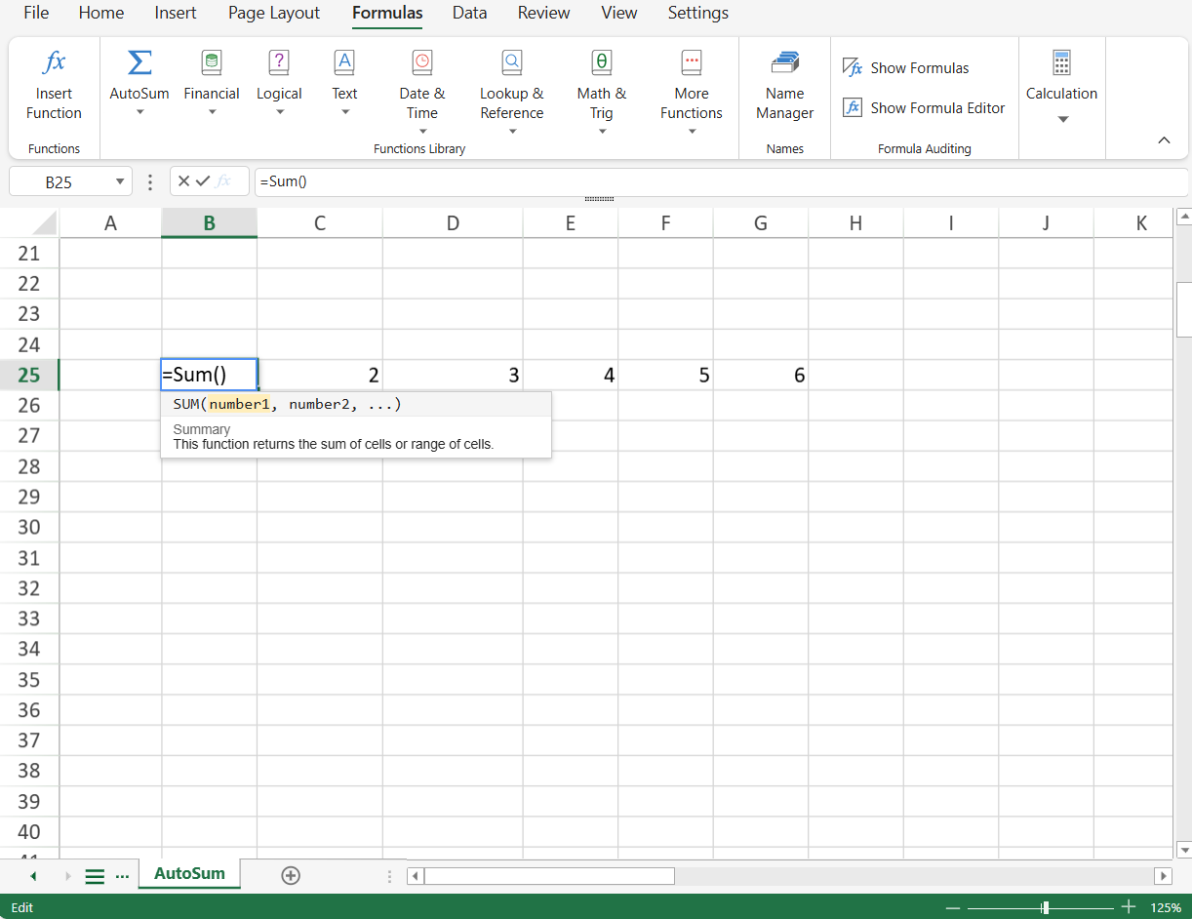
Task: Add a new sheet with the plus button
Action: coord(290,875)
